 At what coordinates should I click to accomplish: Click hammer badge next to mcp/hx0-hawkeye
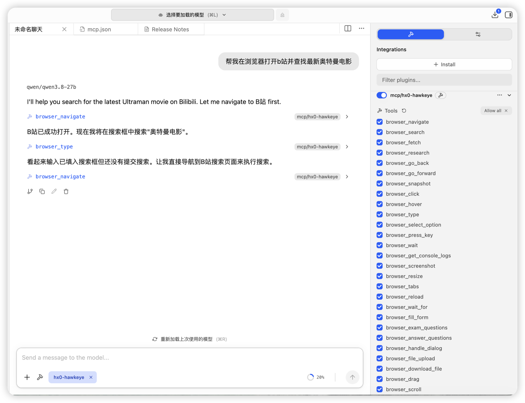click(441, 95)
